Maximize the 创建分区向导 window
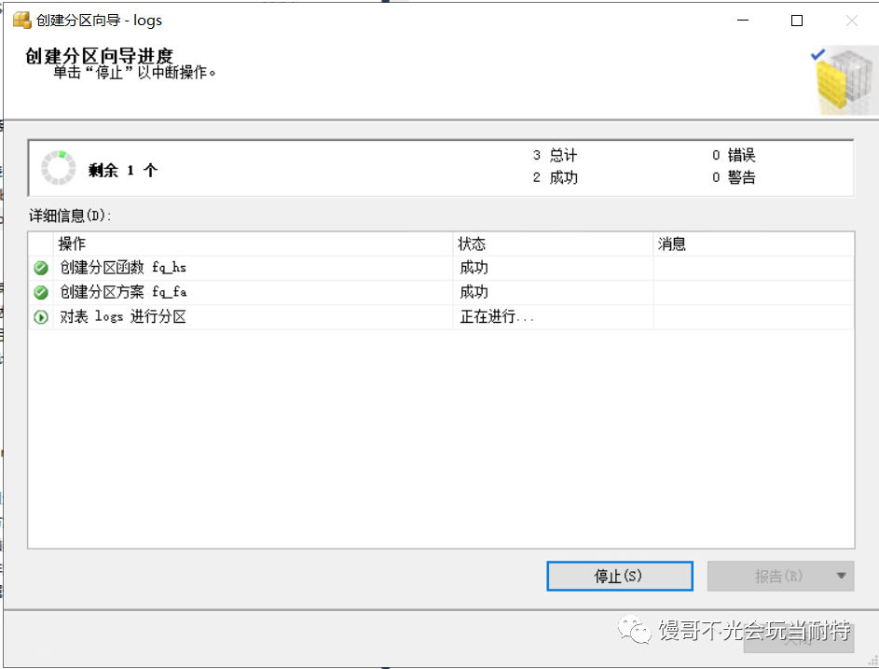Viewport: 879px width, 669px height. coord(797,21)
